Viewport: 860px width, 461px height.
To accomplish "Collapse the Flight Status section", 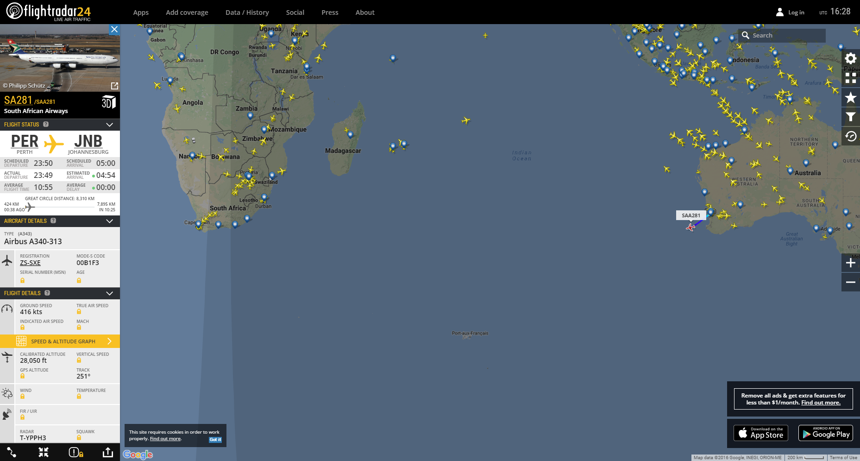I will click(x=110, y=125).
